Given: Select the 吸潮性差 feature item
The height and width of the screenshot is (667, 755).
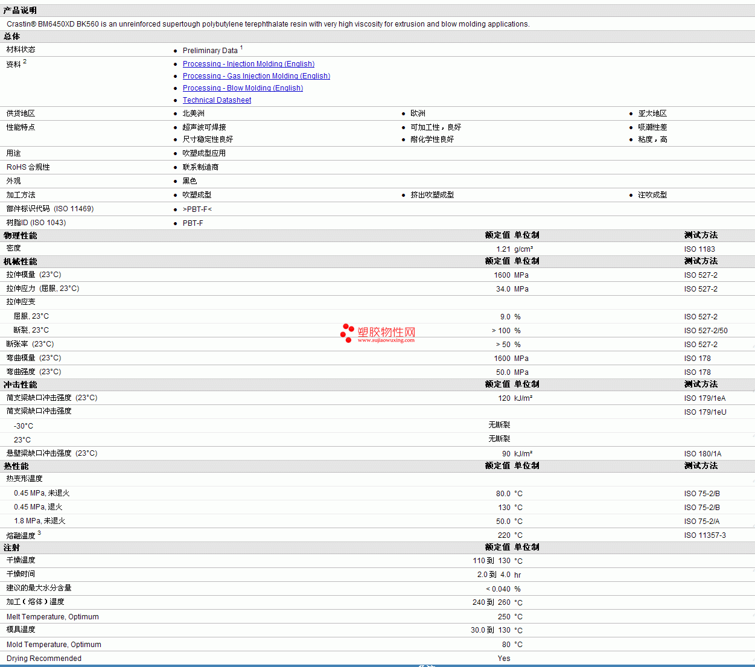Looking at the screenshot, I should point(652,127).
